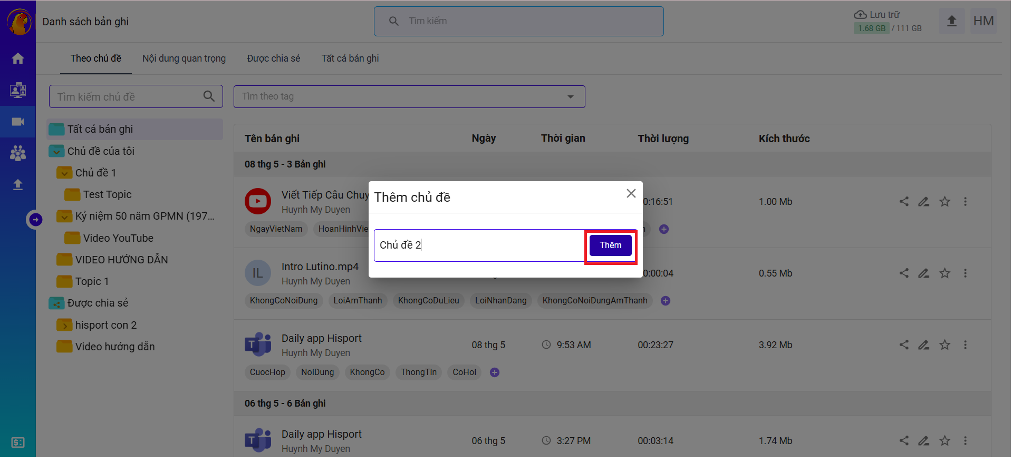
Task: Switch to the Được chia sẻ tab
Action: coord(273,58)
